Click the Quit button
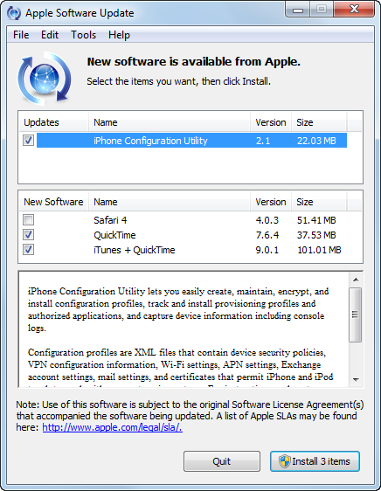Viewport: 381px width, 491px height. tap(222, 461)
